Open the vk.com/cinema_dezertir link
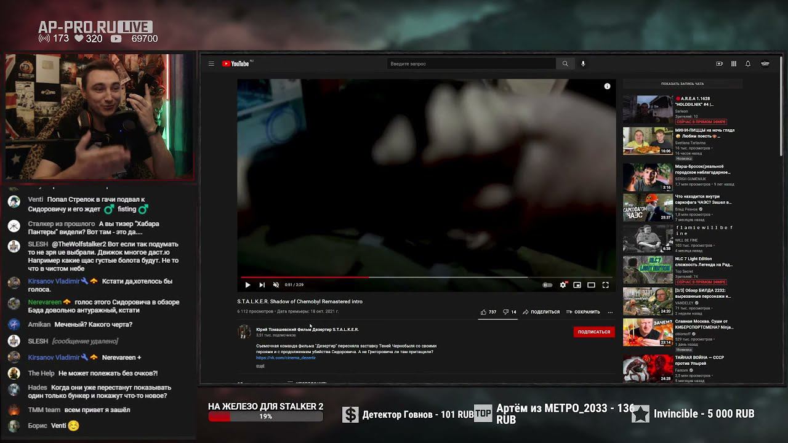This screenshot has width=788, height=443. [286, 357]
